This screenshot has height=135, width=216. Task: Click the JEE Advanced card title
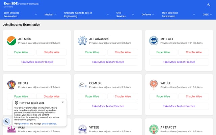coord(99,39)
